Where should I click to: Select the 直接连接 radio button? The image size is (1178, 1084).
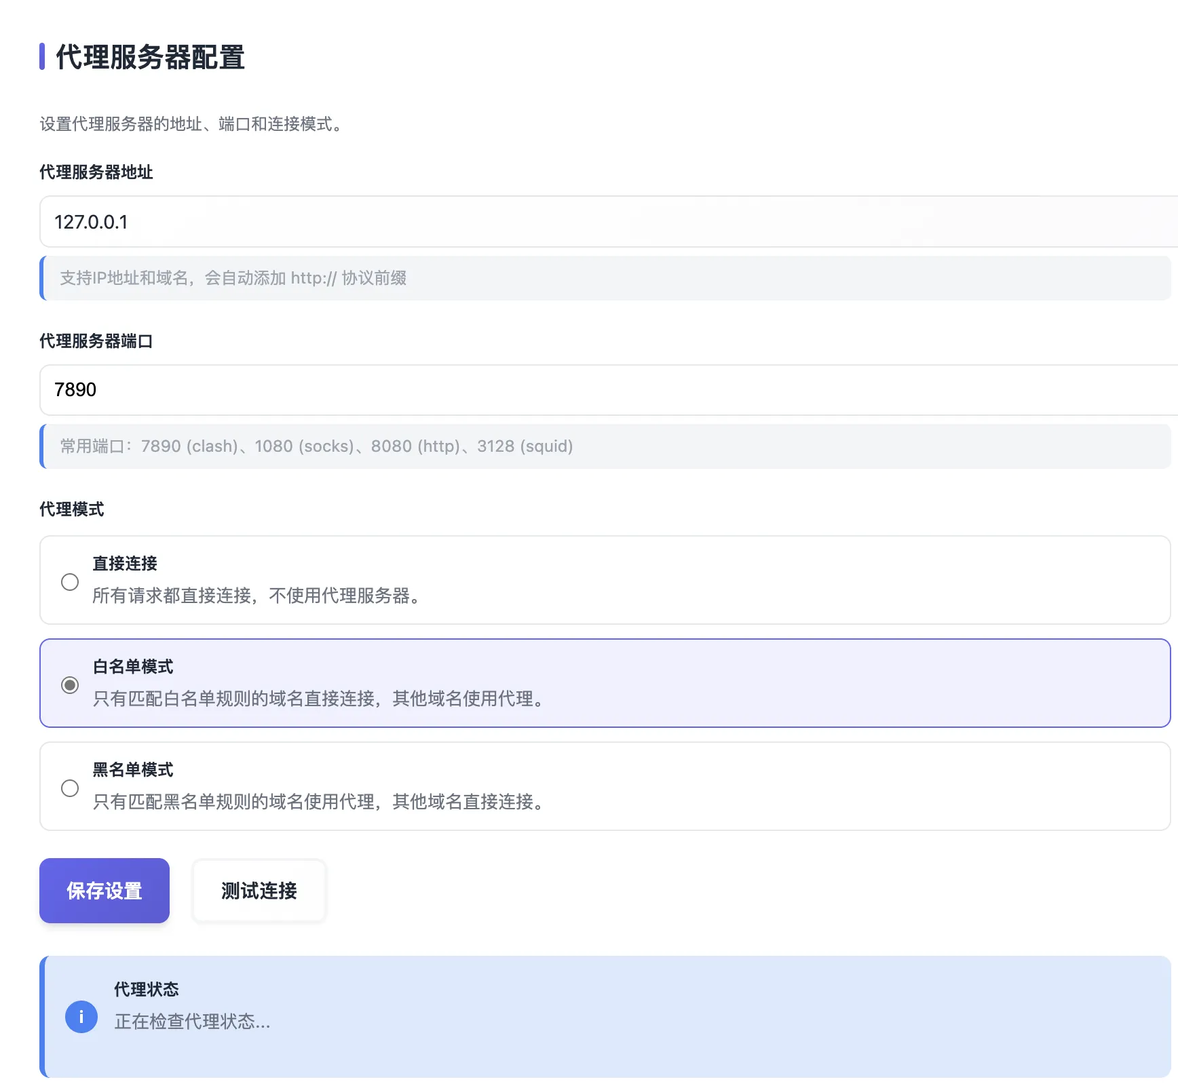pyautogui.click(x=70, y=582)
